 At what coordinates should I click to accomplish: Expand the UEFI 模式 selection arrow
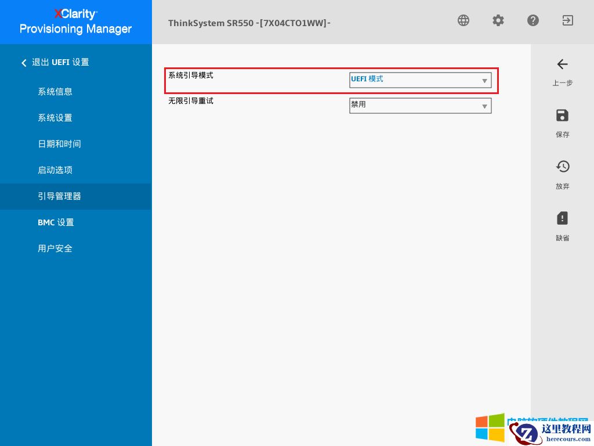484,81
